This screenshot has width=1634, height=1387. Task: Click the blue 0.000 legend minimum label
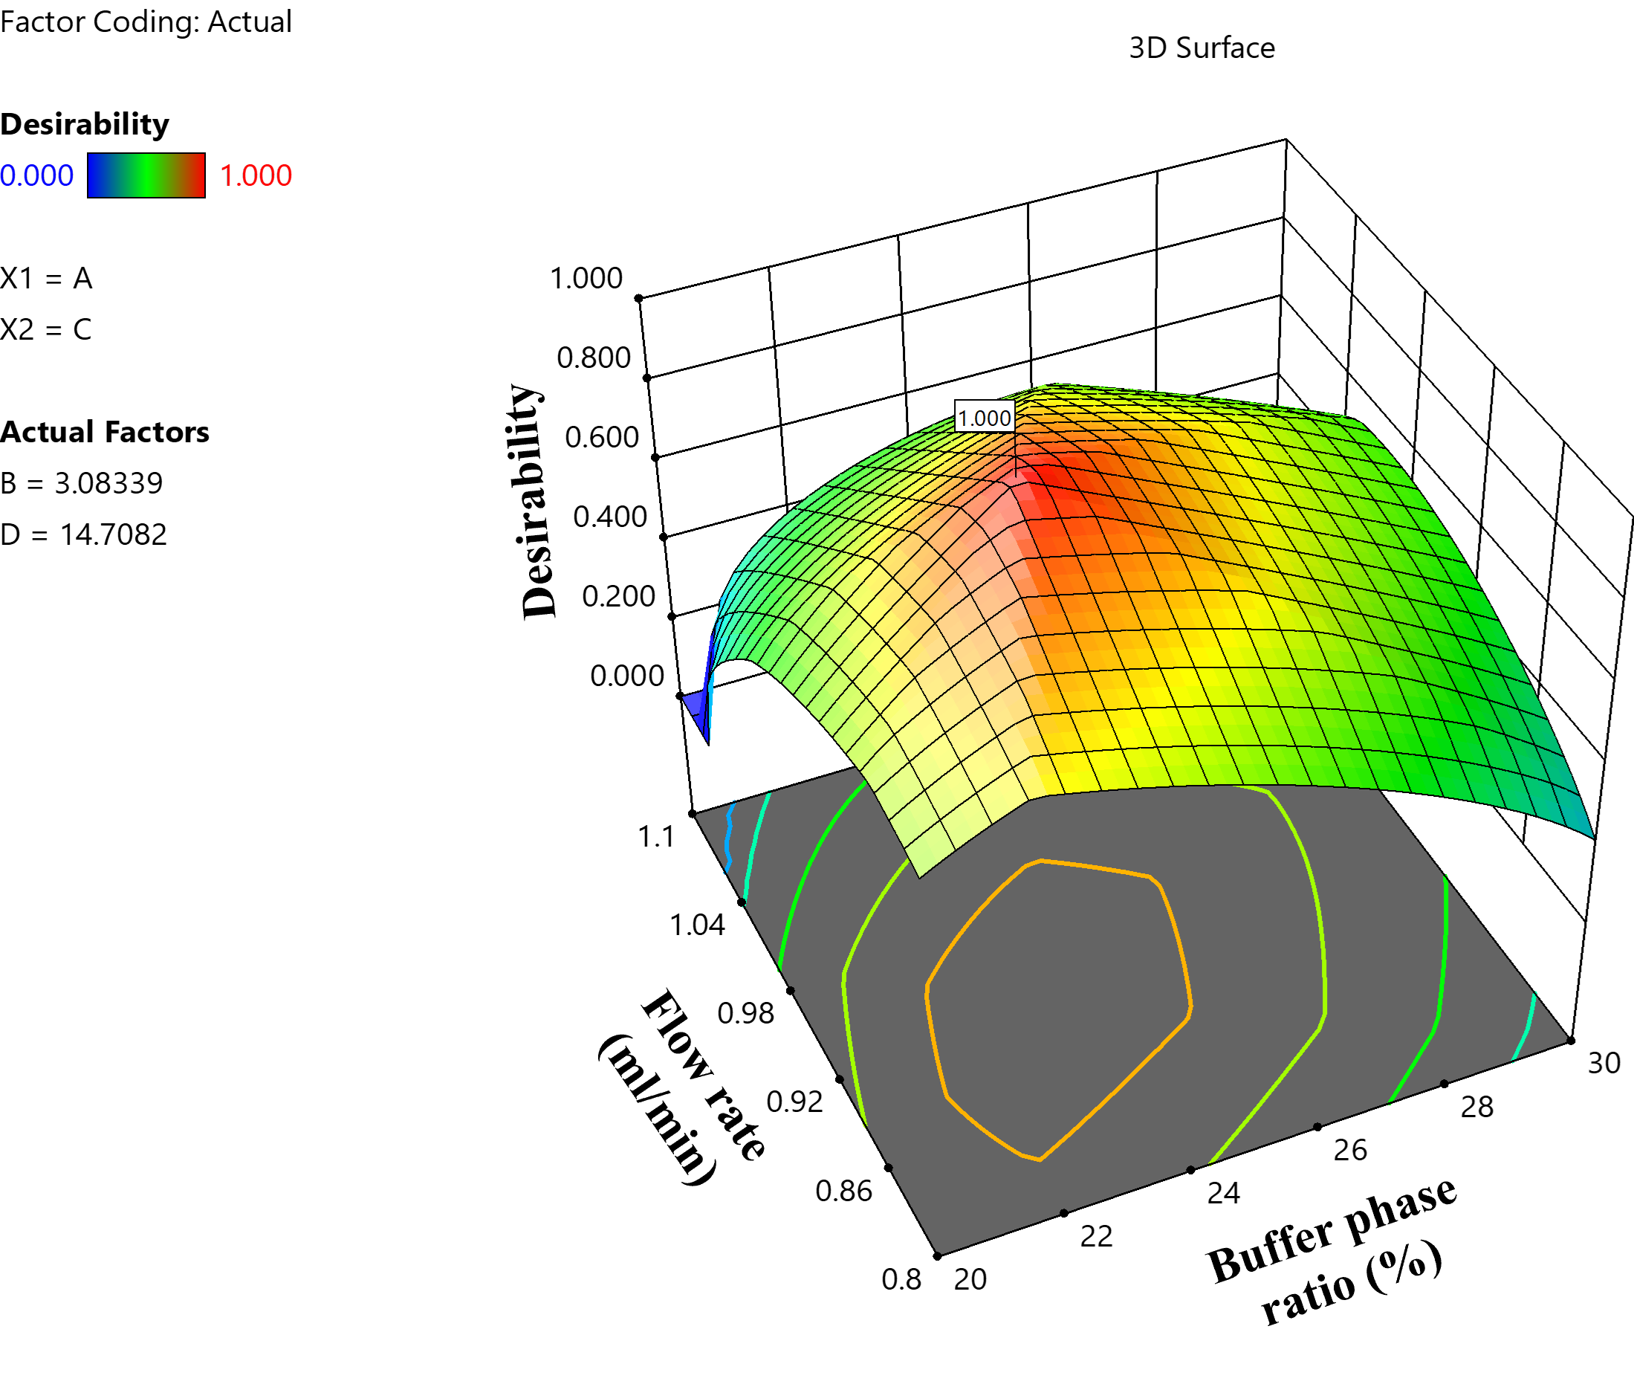(36, 175)
